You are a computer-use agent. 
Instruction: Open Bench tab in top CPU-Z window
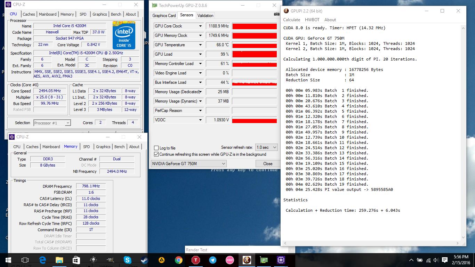(x=116, y=14)
